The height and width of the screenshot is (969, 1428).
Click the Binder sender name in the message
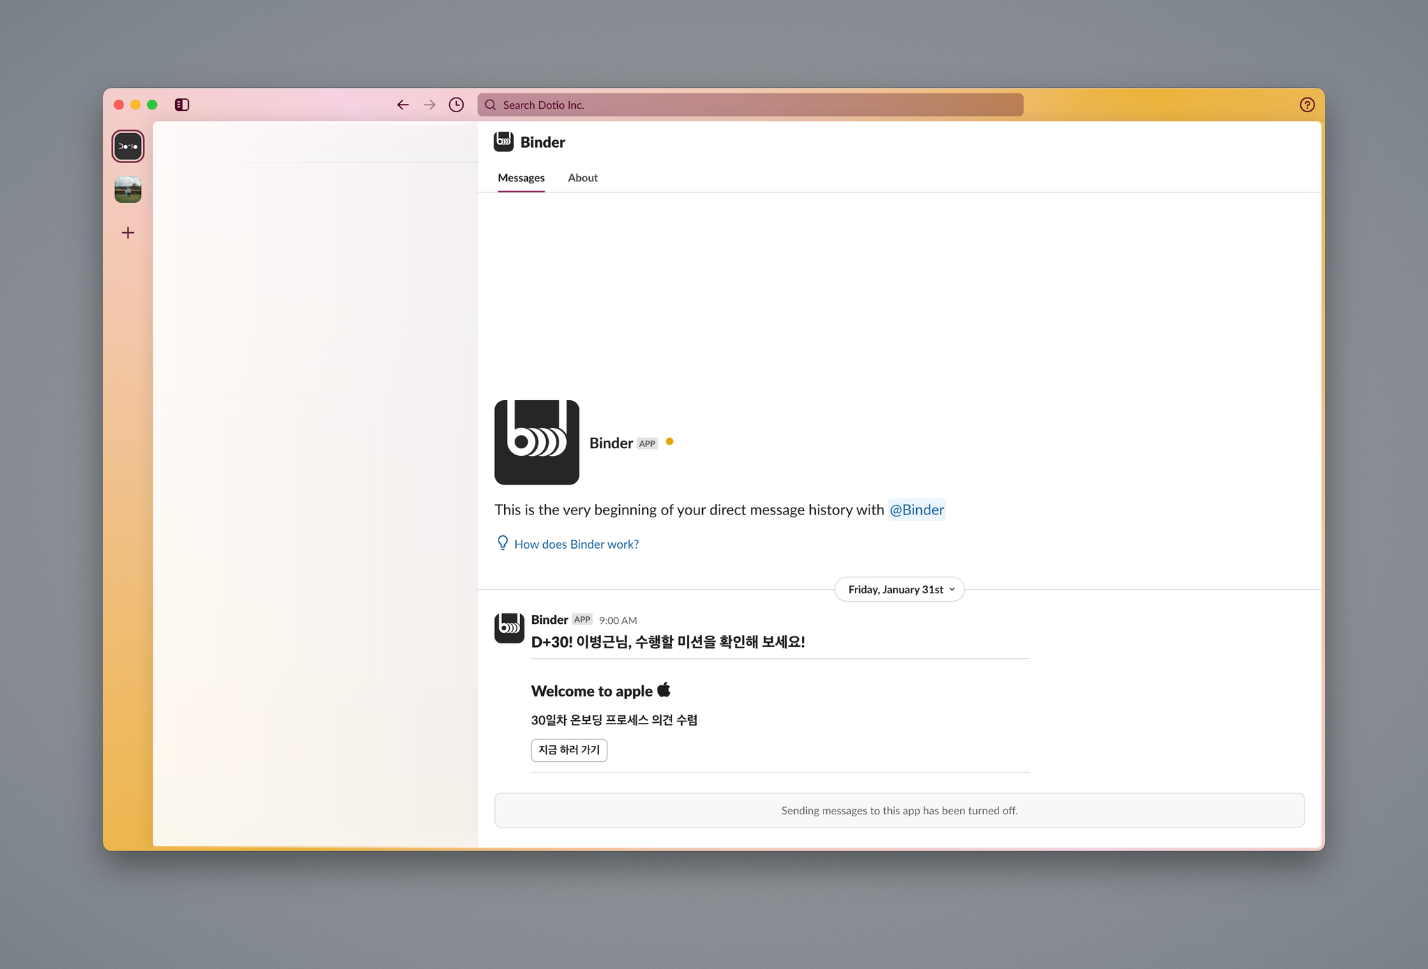pyautogui.click(x=549, y=620)
